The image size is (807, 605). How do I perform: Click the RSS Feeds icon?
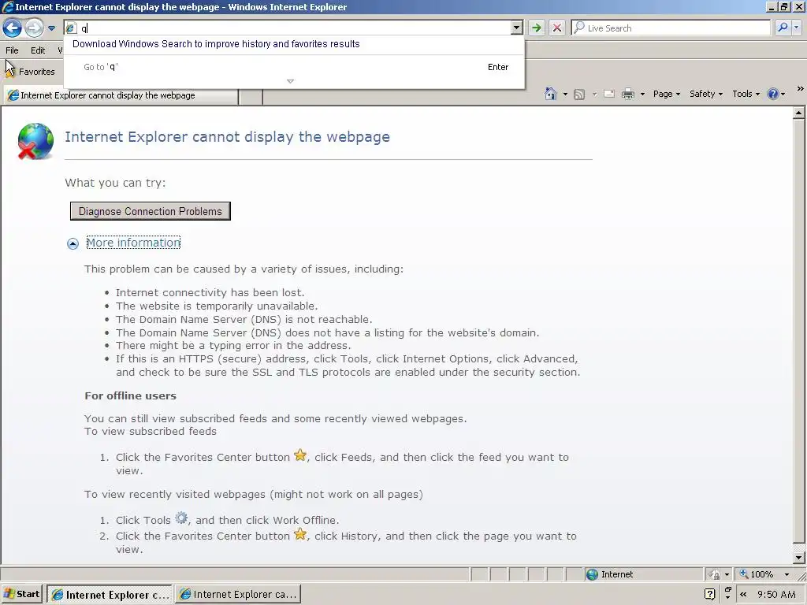[x=579, y=95]
